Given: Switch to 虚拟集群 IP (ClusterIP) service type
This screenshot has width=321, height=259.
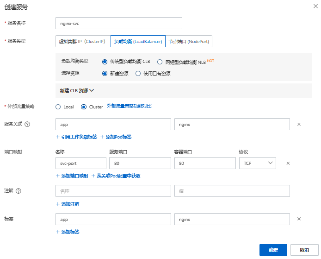Looking at the screenshot, I should [x=83, y=41].
